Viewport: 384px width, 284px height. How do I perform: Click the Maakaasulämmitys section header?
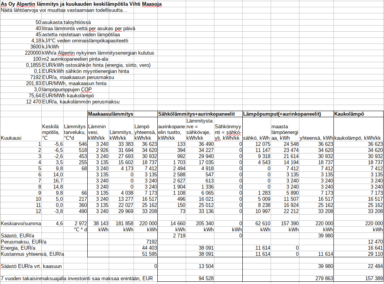coord(111,114)
